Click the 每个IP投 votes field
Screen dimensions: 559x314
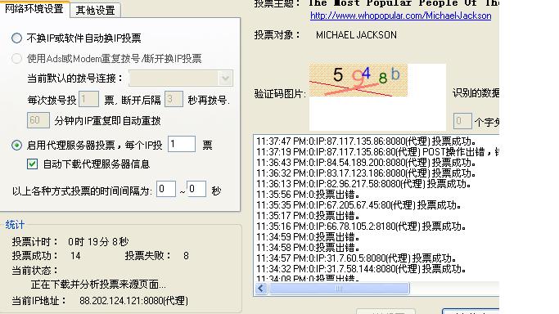tap(182, 144)
